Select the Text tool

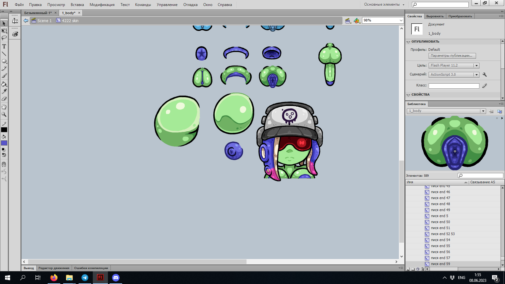tap(4, 46)
